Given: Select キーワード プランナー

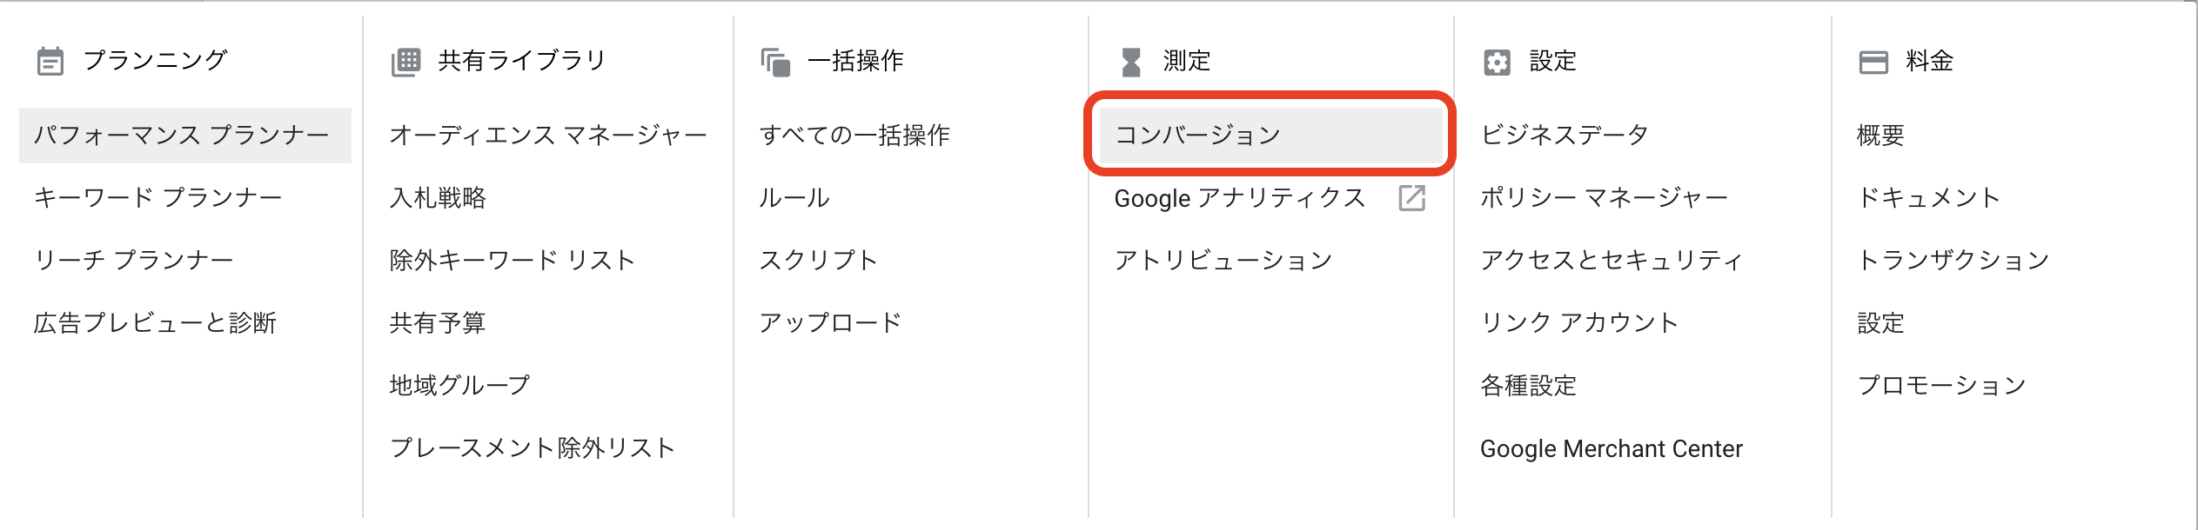Looking at the screenshot, I should point(157,197).
